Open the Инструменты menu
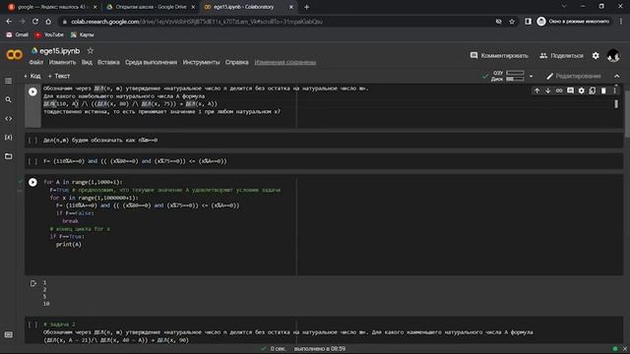The width and height of the screenshot is (630, 354). coord(201,62)
